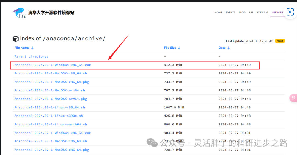The height and width of the screenshot is (155, 297).
Task: Download Anaconda3-2024.06-1-Linux-aarch64.sh
Action: click(x=51, y=124)
